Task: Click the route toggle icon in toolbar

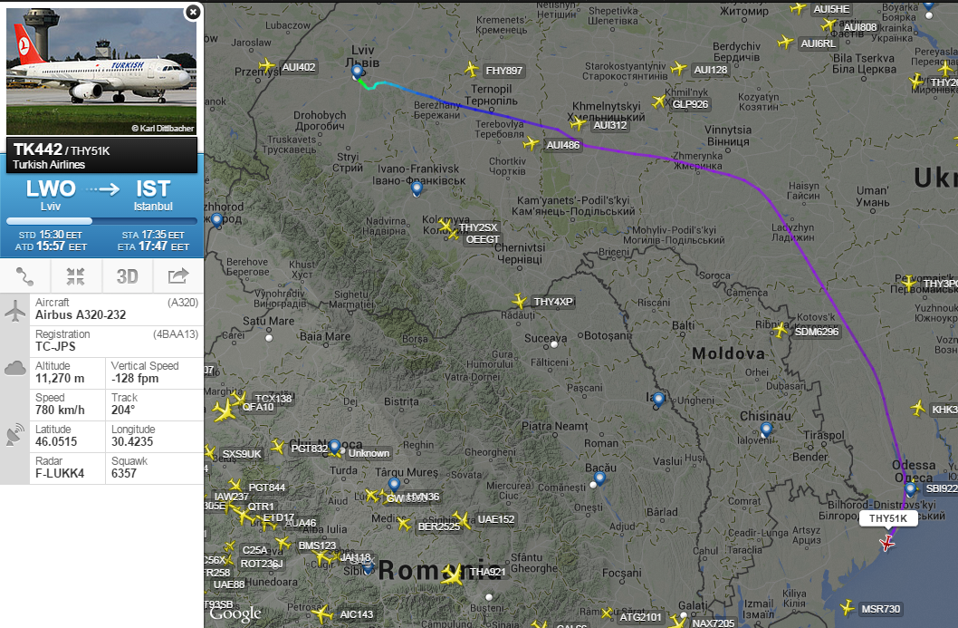Action: click(25, 276)
